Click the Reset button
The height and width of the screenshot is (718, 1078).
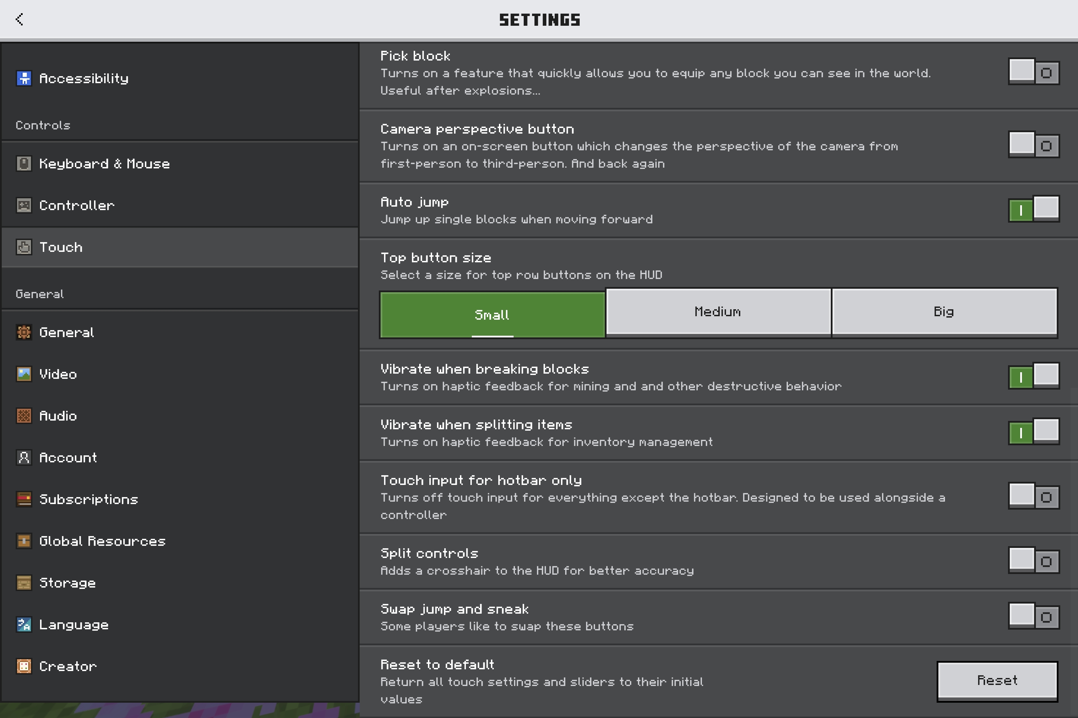pos(997,681)
